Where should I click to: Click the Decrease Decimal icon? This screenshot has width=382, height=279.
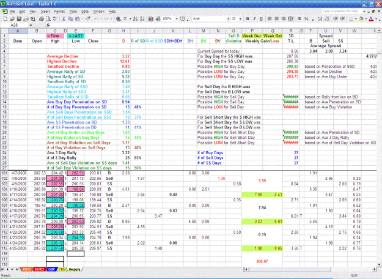click(327, 19)
